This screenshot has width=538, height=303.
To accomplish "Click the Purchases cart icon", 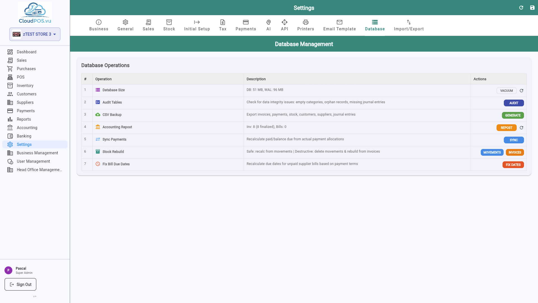I will pyautogui.click(x=10, y=69).
